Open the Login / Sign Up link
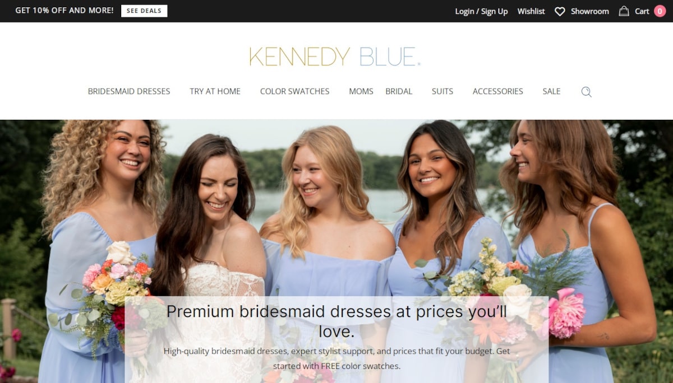The height and width of the screenshot is (383, 673). click(481, 11)
